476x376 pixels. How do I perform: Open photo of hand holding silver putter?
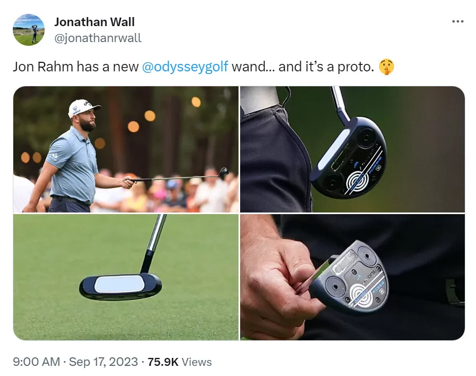[352, 277]
